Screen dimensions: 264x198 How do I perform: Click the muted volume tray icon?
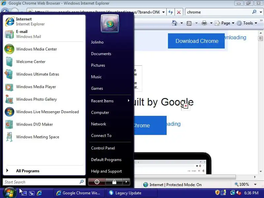(239, 193)
